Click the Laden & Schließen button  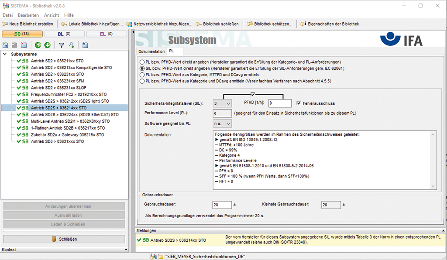pos(64,224)
